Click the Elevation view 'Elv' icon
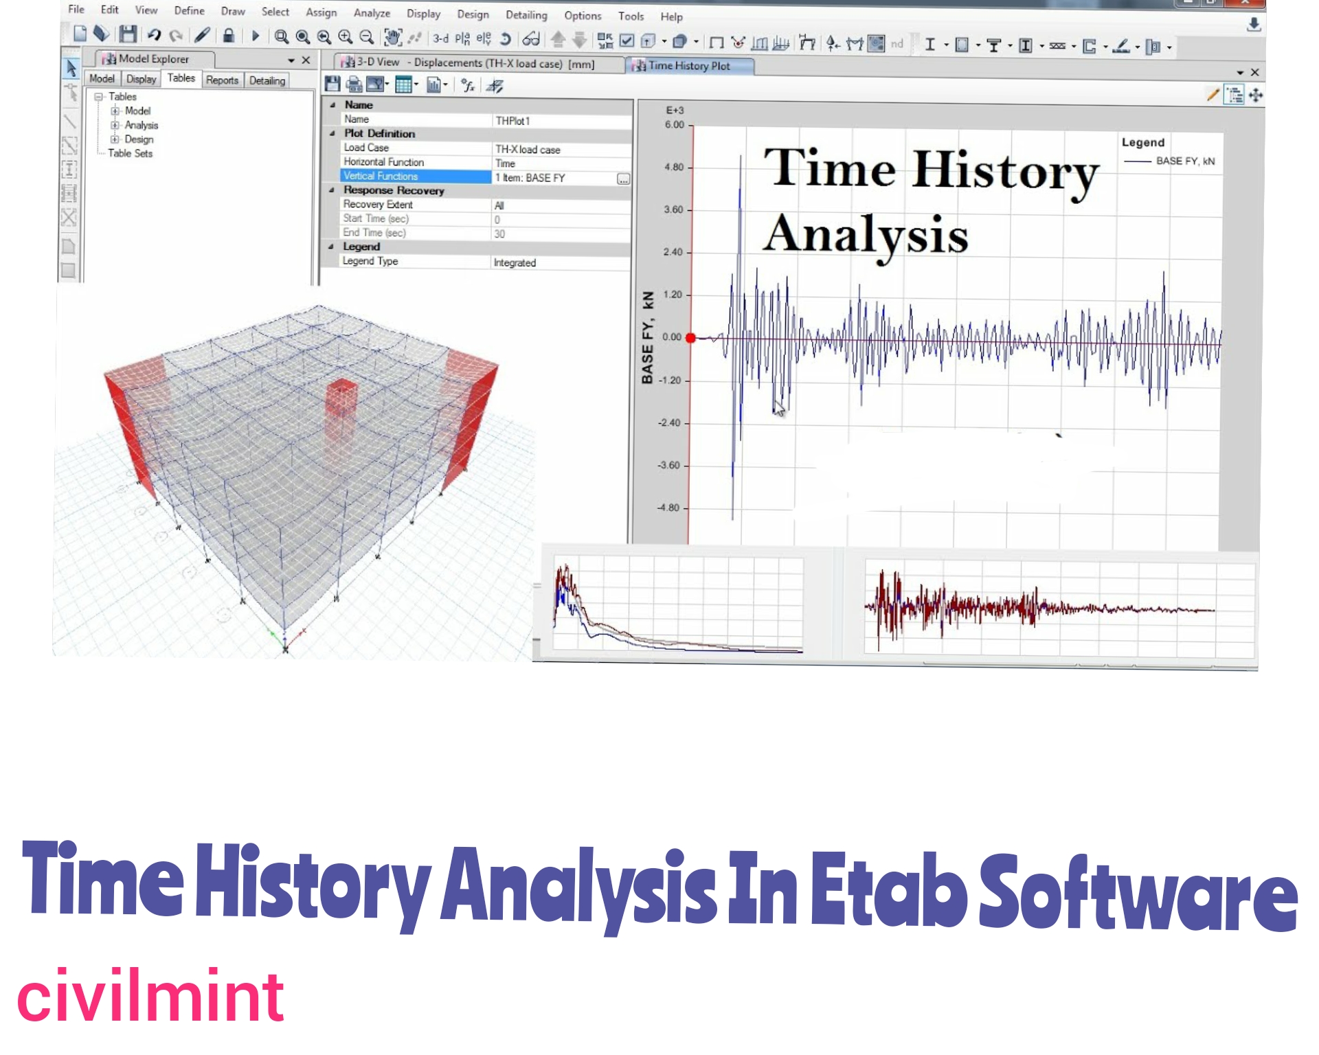The height and width of the screenshot is (1055, 1319). point(484,38)
